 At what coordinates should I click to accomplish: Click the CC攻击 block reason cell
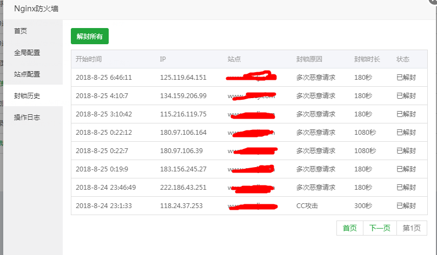(307, 205)
